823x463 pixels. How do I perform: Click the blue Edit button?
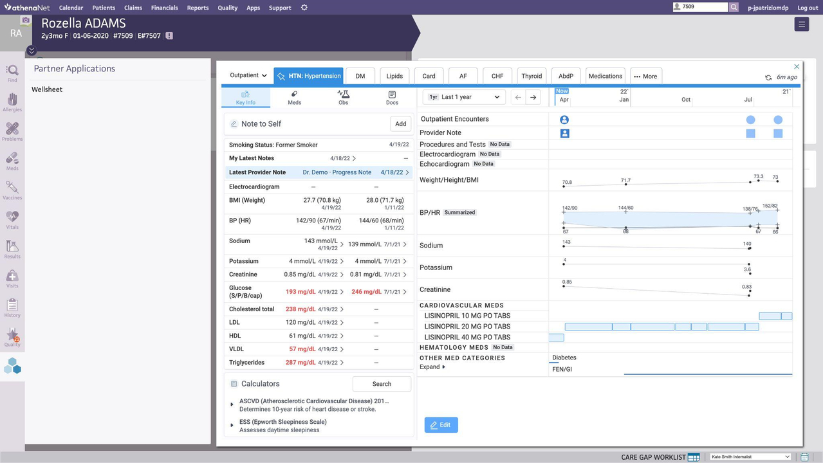pyautogui.click(x=441, y=425)
